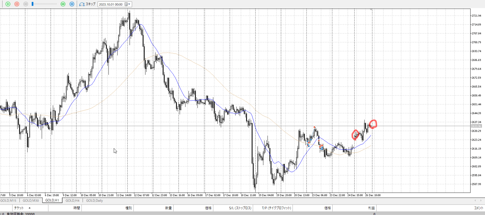Click the blue step-forward icon
Screen dimensions: 485x215
[x=72, y=4]
